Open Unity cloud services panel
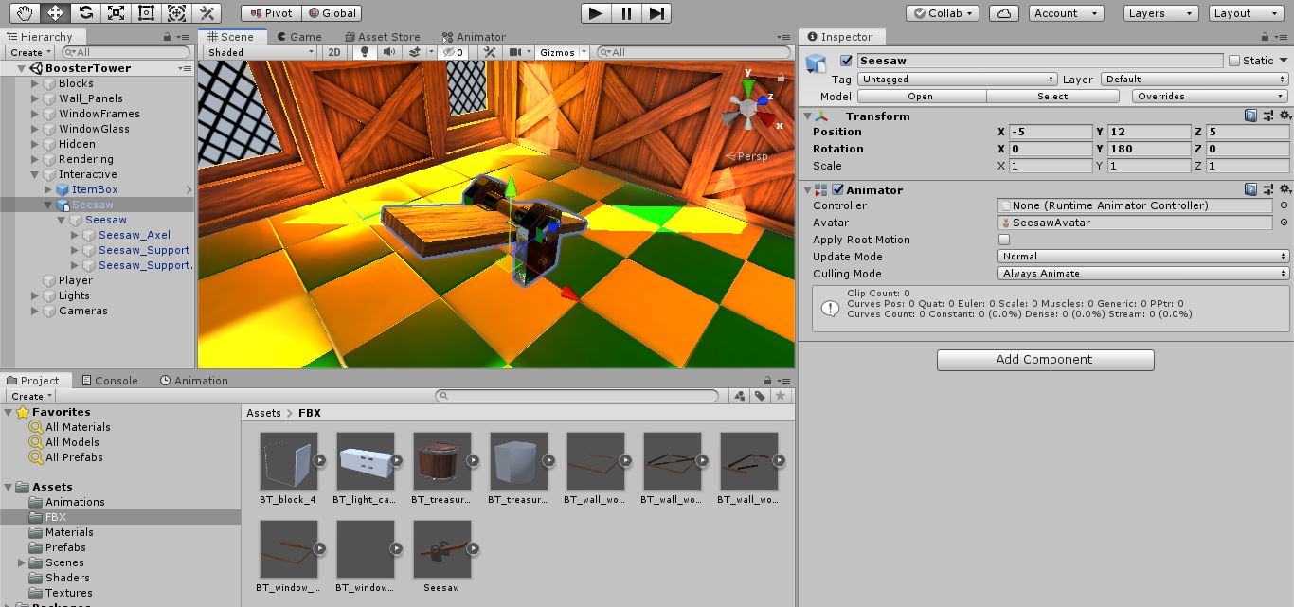Screen dimensions: 1294x607 coord(1003,12)
